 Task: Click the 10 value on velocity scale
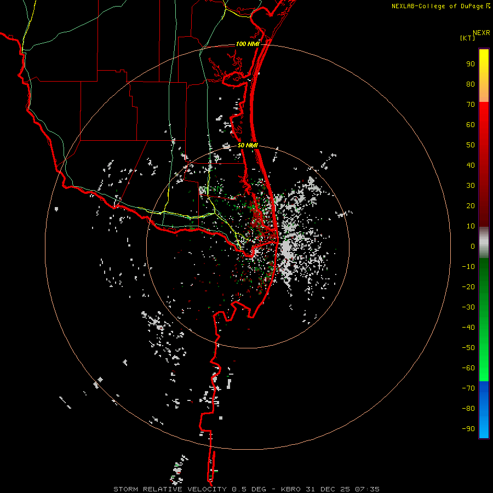pyautogui.click(x=471, y=226)
